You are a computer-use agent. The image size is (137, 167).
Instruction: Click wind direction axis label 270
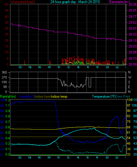click(4, 77)
